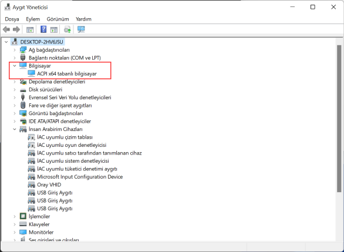Open the Dosya menu
The image size is (344, 252).
pos(12,19)
